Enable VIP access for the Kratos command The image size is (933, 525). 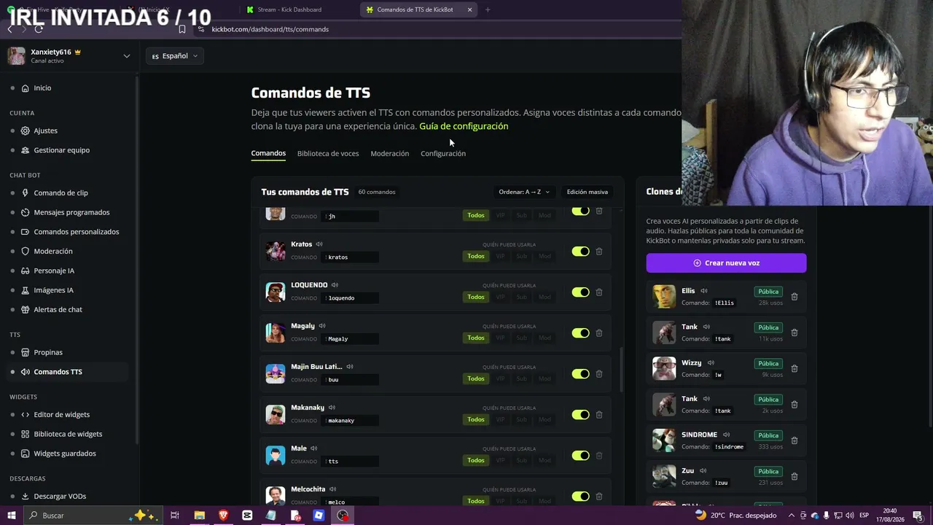point(500,257)
